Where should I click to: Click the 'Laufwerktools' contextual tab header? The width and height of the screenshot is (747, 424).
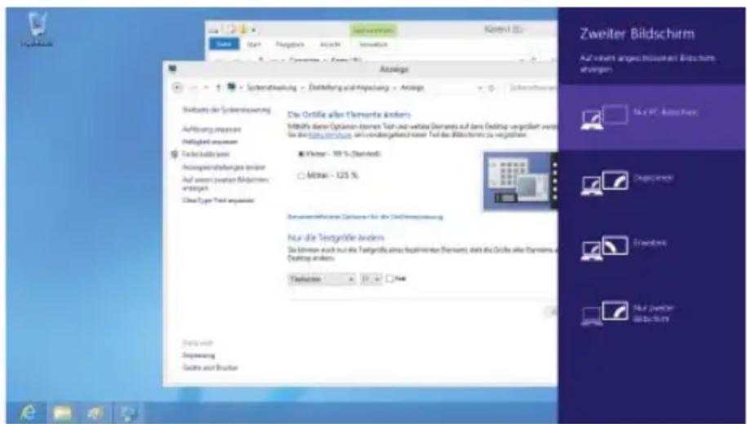[373, 30]
